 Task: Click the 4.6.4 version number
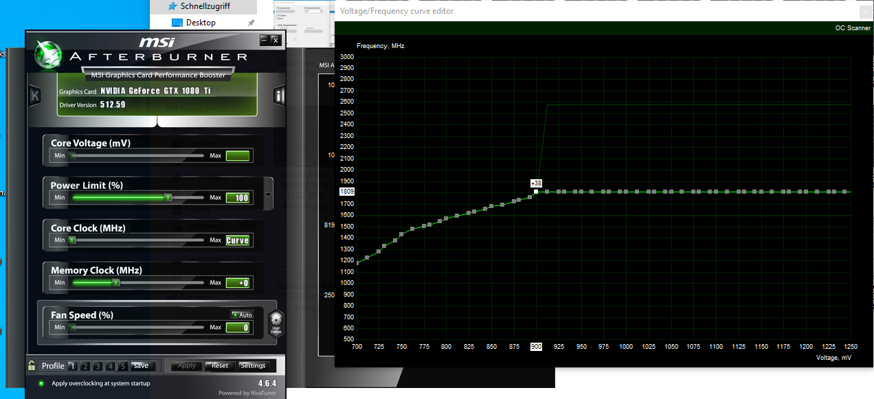click(x=267, y=383)
